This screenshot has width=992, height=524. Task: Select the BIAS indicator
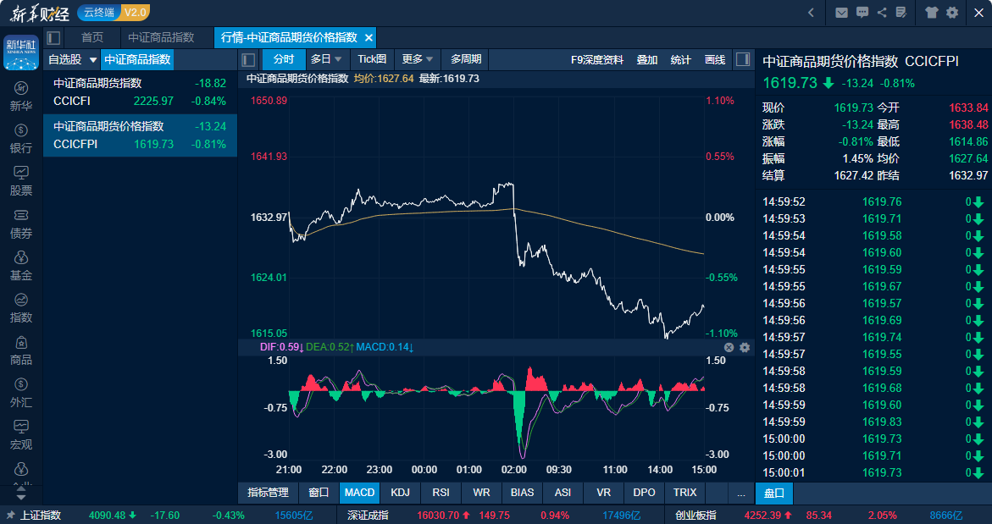(x=522, y=493)
